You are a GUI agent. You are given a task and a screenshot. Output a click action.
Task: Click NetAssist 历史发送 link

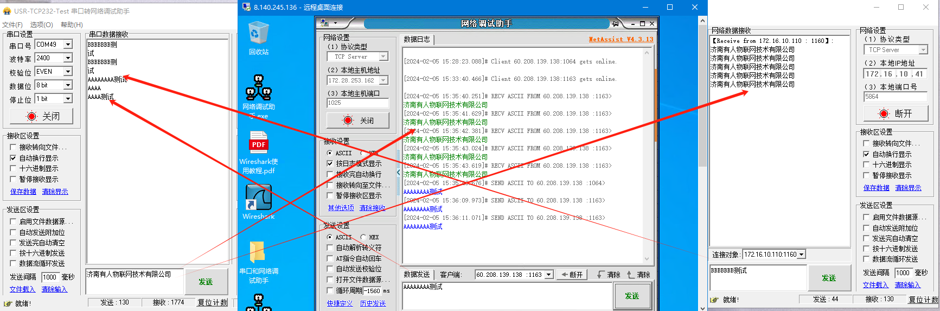click(x=373, y=303)
